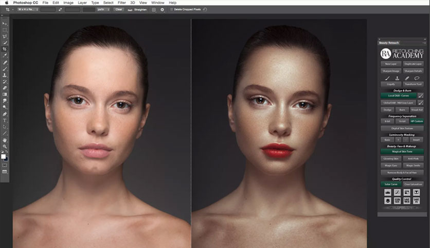Select the Quick Selection tool

pyautogui.click(x=5, y=43)
